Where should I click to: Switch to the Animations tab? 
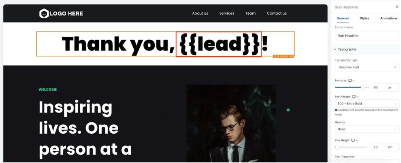click(389, 18)
